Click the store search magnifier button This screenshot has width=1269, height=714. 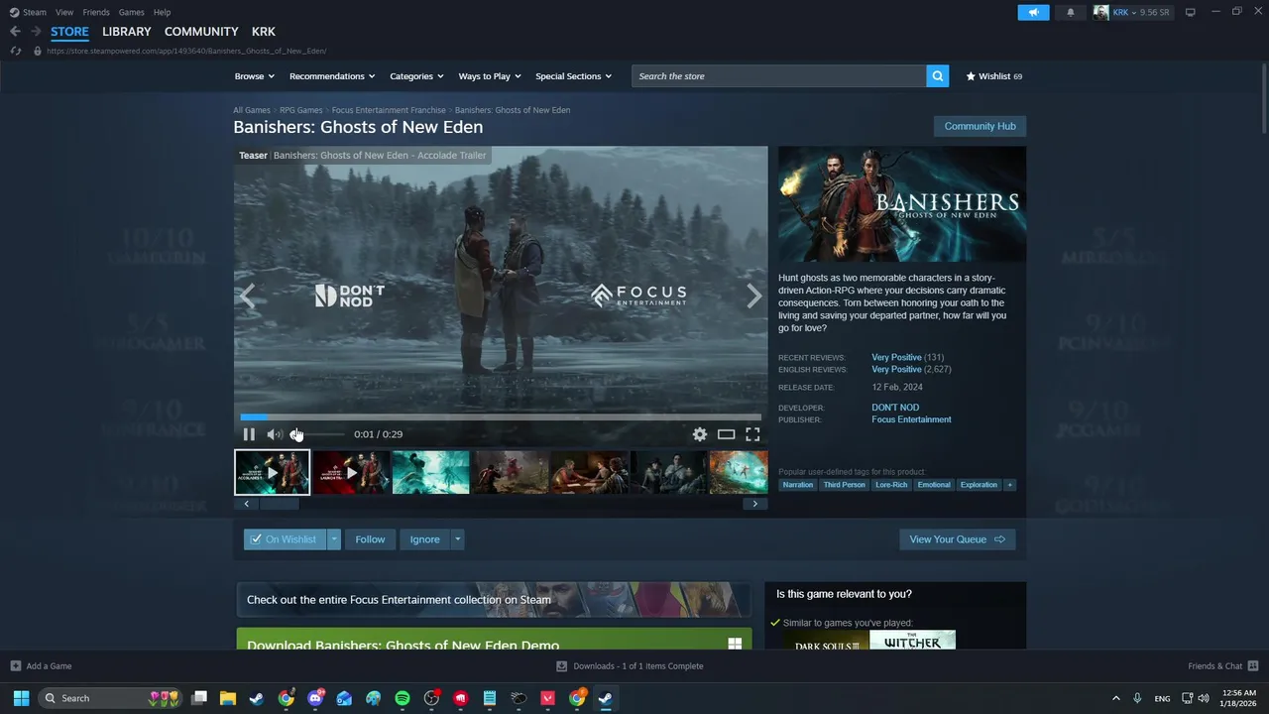pos(937,76)
